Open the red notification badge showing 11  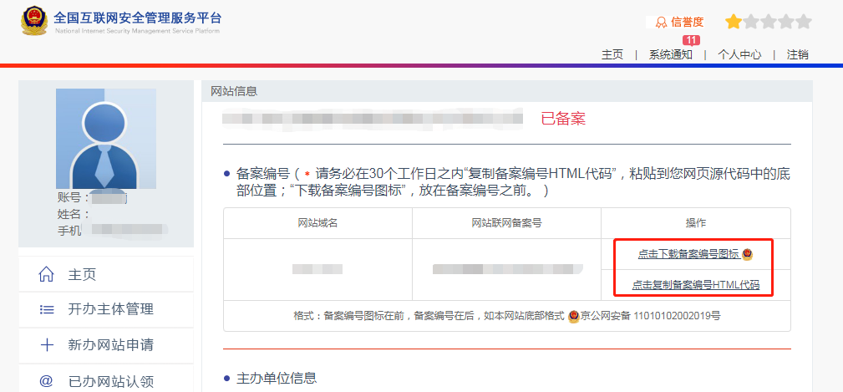(x=691, y=40)
